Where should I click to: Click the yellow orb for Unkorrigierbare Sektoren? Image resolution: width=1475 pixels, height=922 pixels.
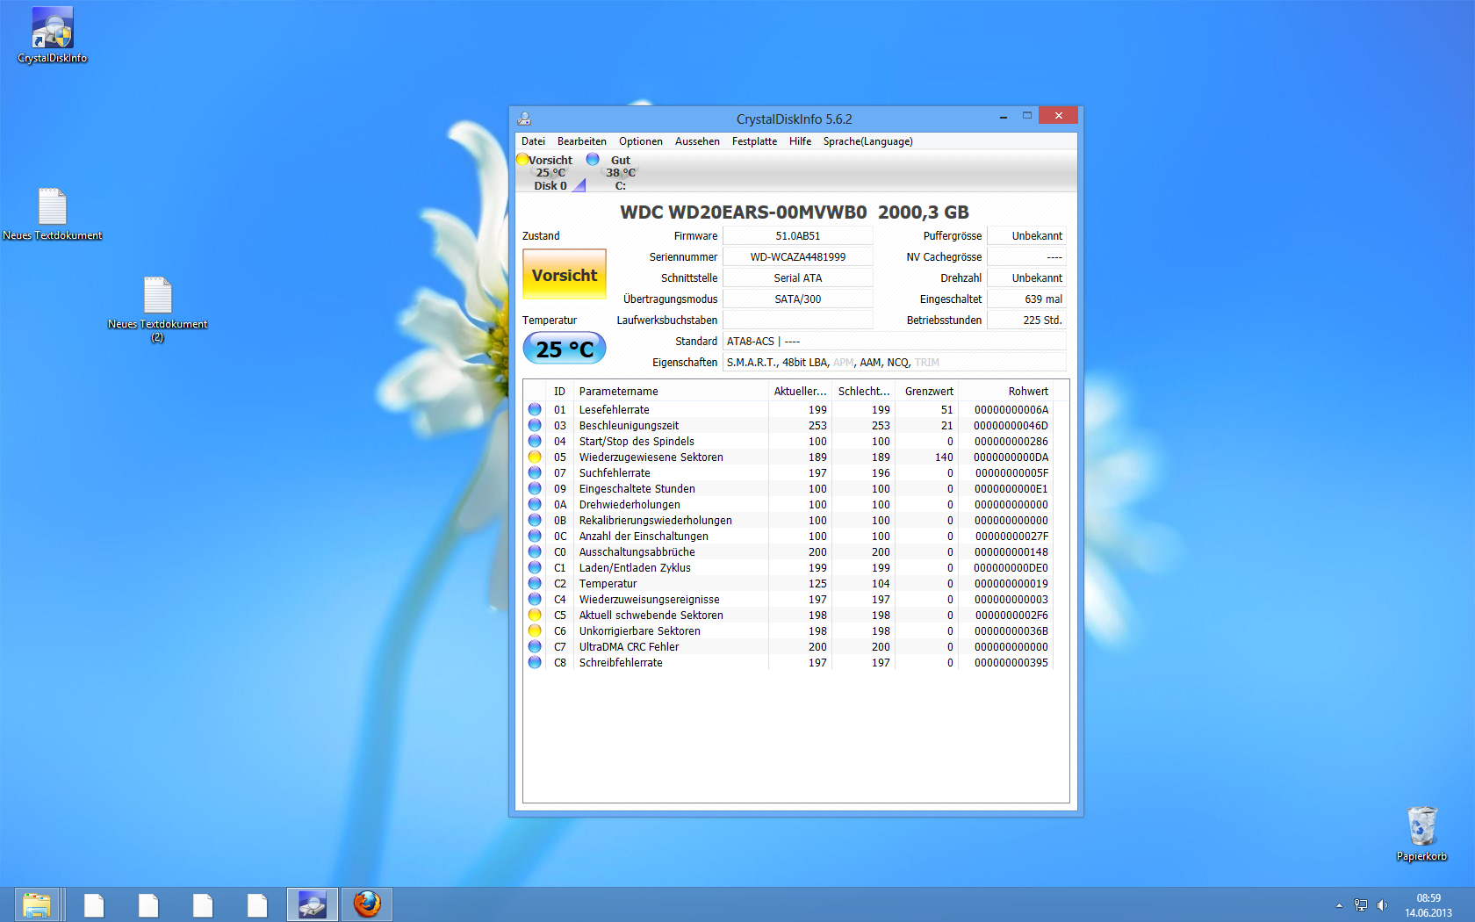coord(535,631)
